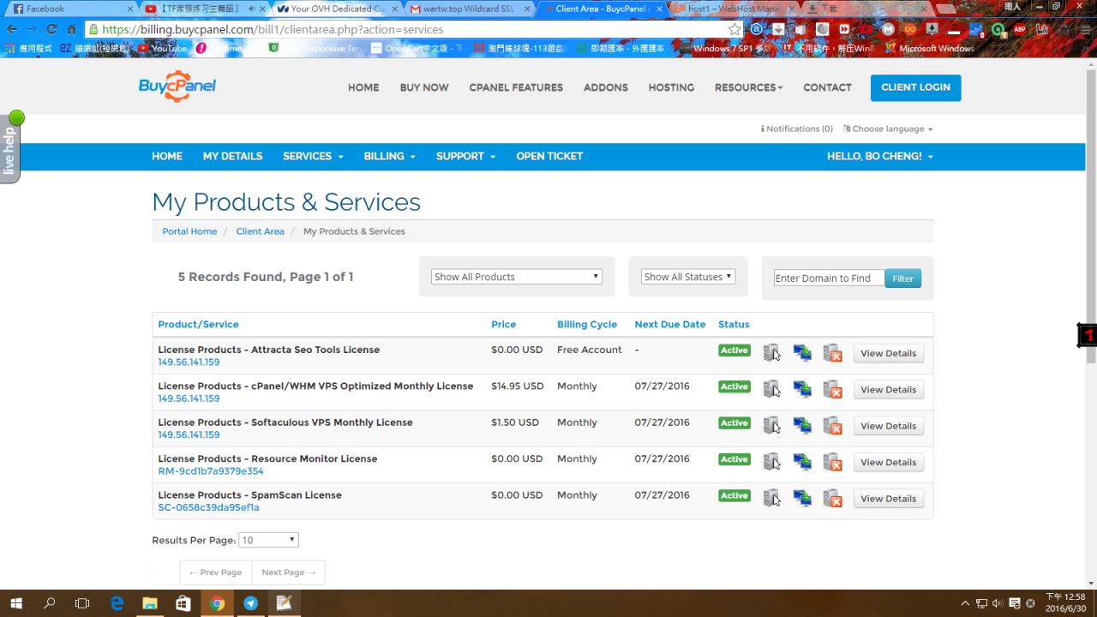Screen dimensions: 1097x617
Task: Click the Enter Domain to Find field
Action: point(828,279)
